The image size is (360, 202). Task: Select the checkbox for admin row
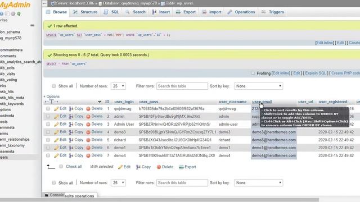click(x=48, y=116)
